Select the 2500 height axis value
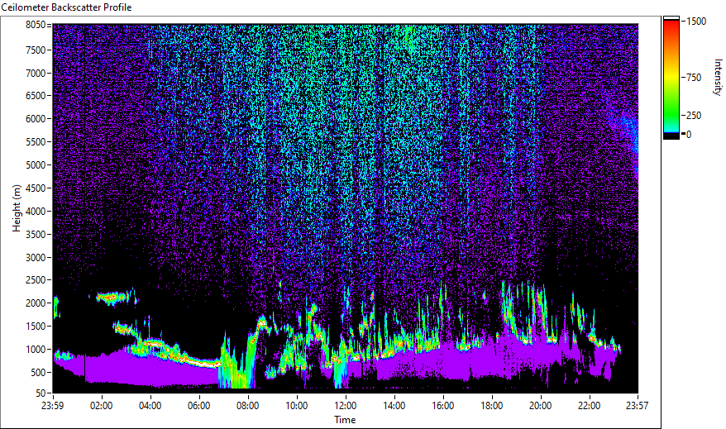Screen dimensions: 726x429 click(x=36, y=280)
